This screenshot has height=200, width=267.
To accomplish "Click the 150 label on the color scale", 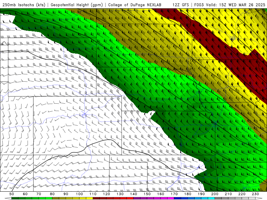I will click(147, 194).
